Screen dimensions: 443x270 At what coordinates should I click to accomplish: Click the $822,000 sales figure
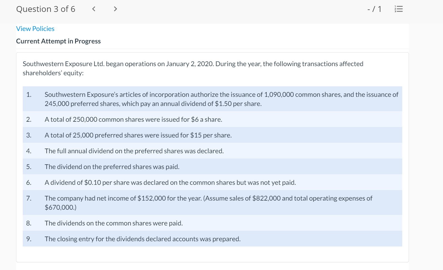266,198
